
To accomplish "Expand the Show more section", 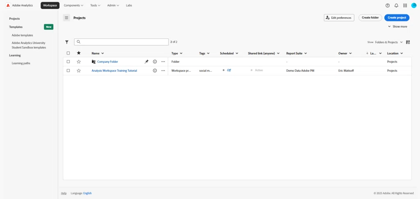I will 397,27.
